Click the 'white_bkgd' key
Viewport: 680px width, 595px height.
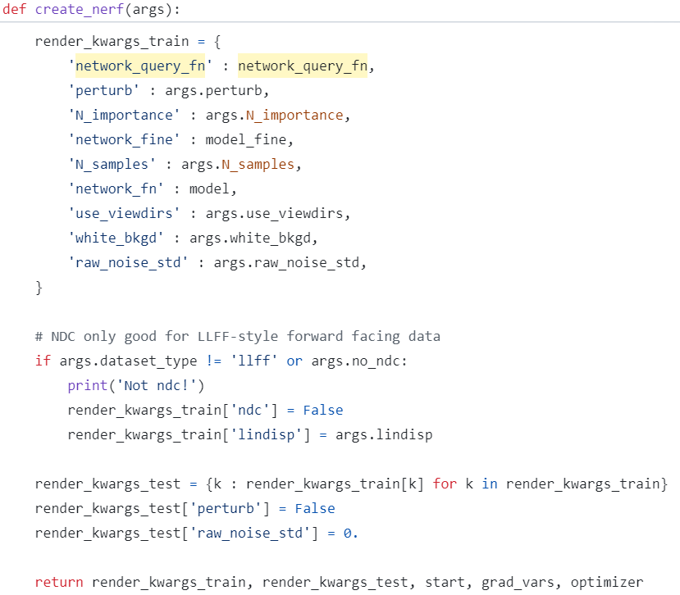click(116, 238)
